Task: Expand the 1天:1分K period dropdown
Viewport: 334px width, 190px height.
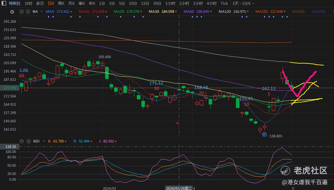Action: coord(244,4)
